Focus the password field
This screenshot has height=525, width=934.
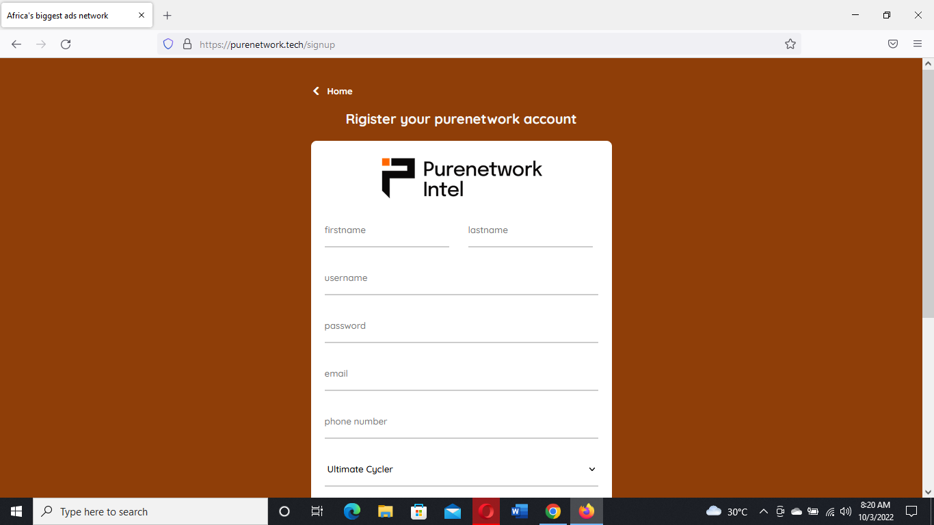click(x=462, y=326)
